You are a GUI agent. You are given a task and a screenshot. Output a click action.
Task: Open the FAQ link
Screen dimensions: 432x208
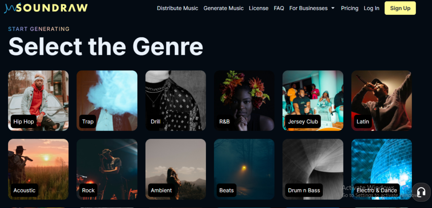tap(279, 8)
